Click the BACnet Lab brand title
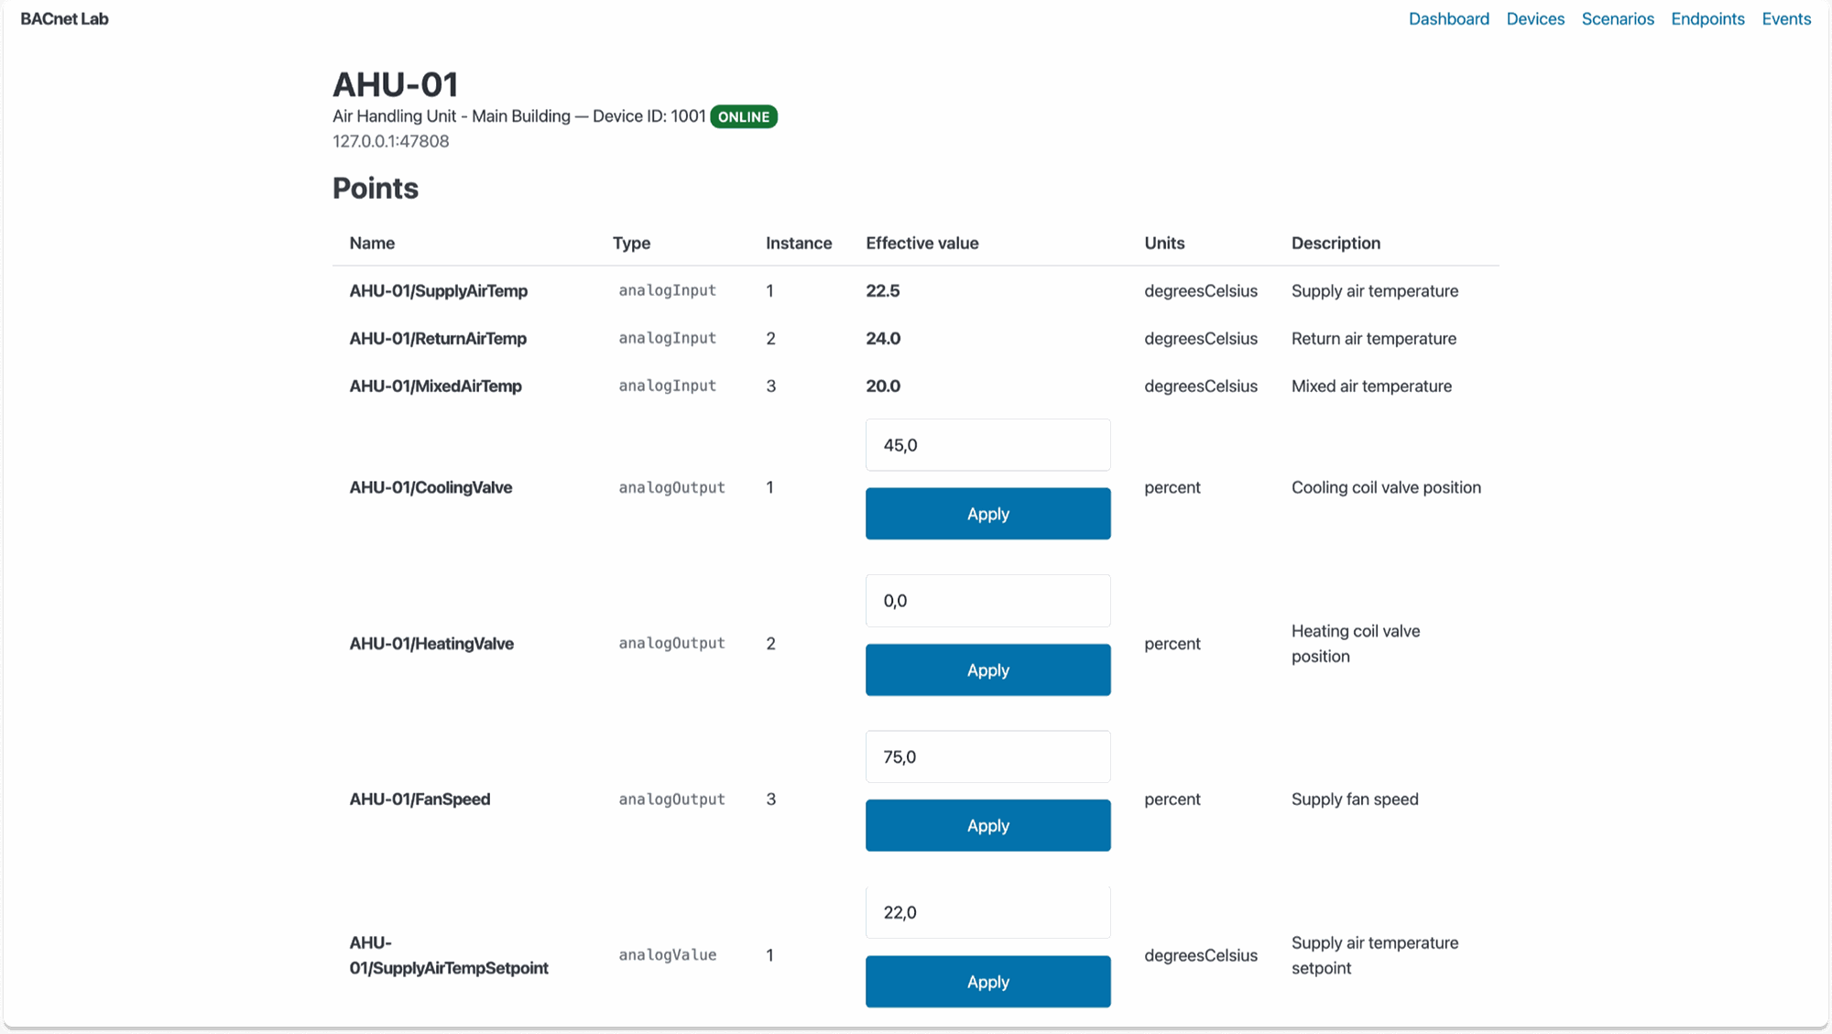This screenshot has height=1034, width=1832. coord(64,19)
